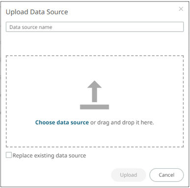The image size is (190, 188).
Task: Click the rounded Cancel button
Action: point(166,175)
